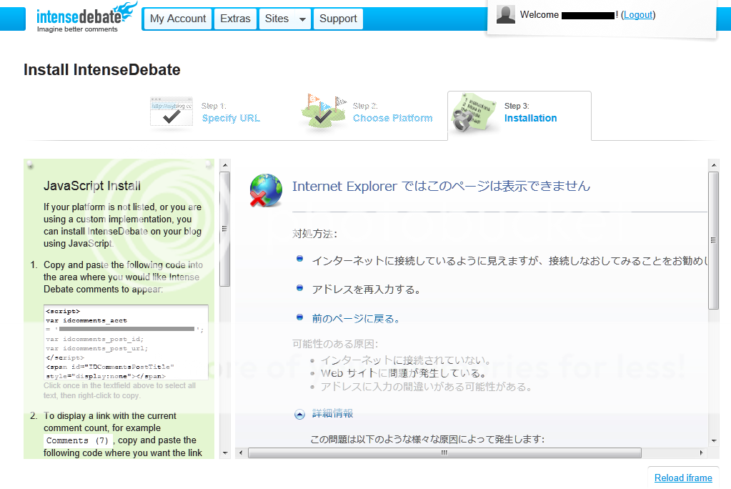Click the install panel vertical scrollbar thumb
The height and width of the screenshot is (489, 731).
225,229
